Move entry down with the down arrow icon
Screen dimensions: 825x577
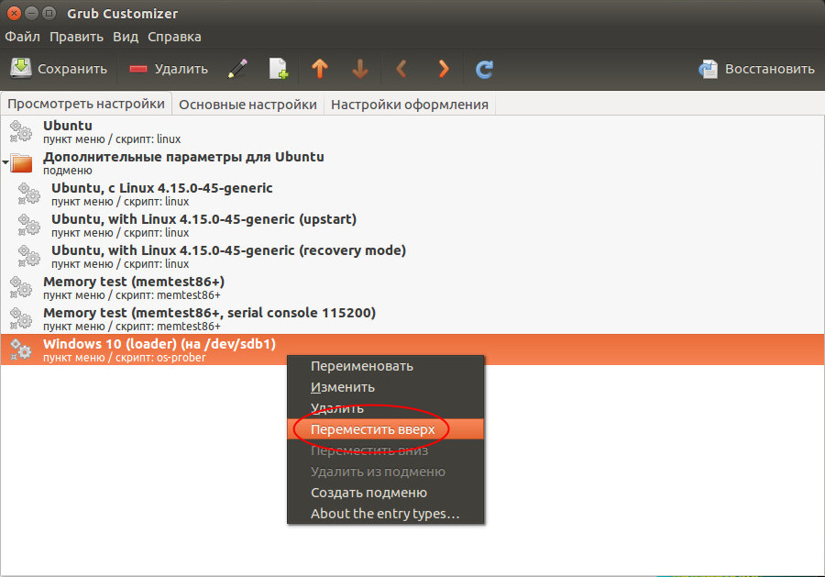[x=360, y=69]
